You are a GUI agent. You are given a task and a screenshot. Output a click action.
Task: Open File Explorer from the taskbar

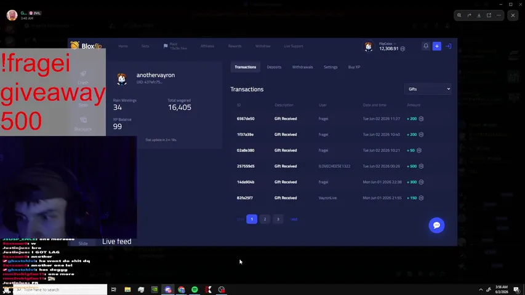click(x=127, y=289)
